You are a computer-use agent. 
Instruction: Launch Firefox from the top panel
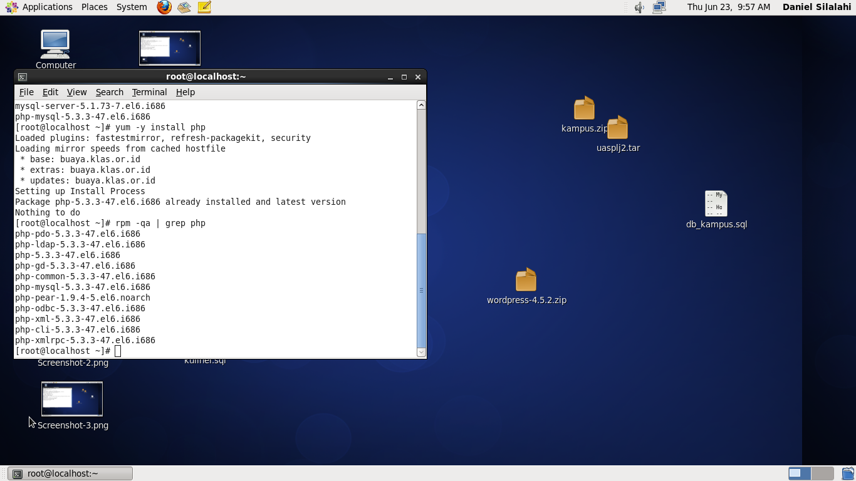click(x=164, y=7)
